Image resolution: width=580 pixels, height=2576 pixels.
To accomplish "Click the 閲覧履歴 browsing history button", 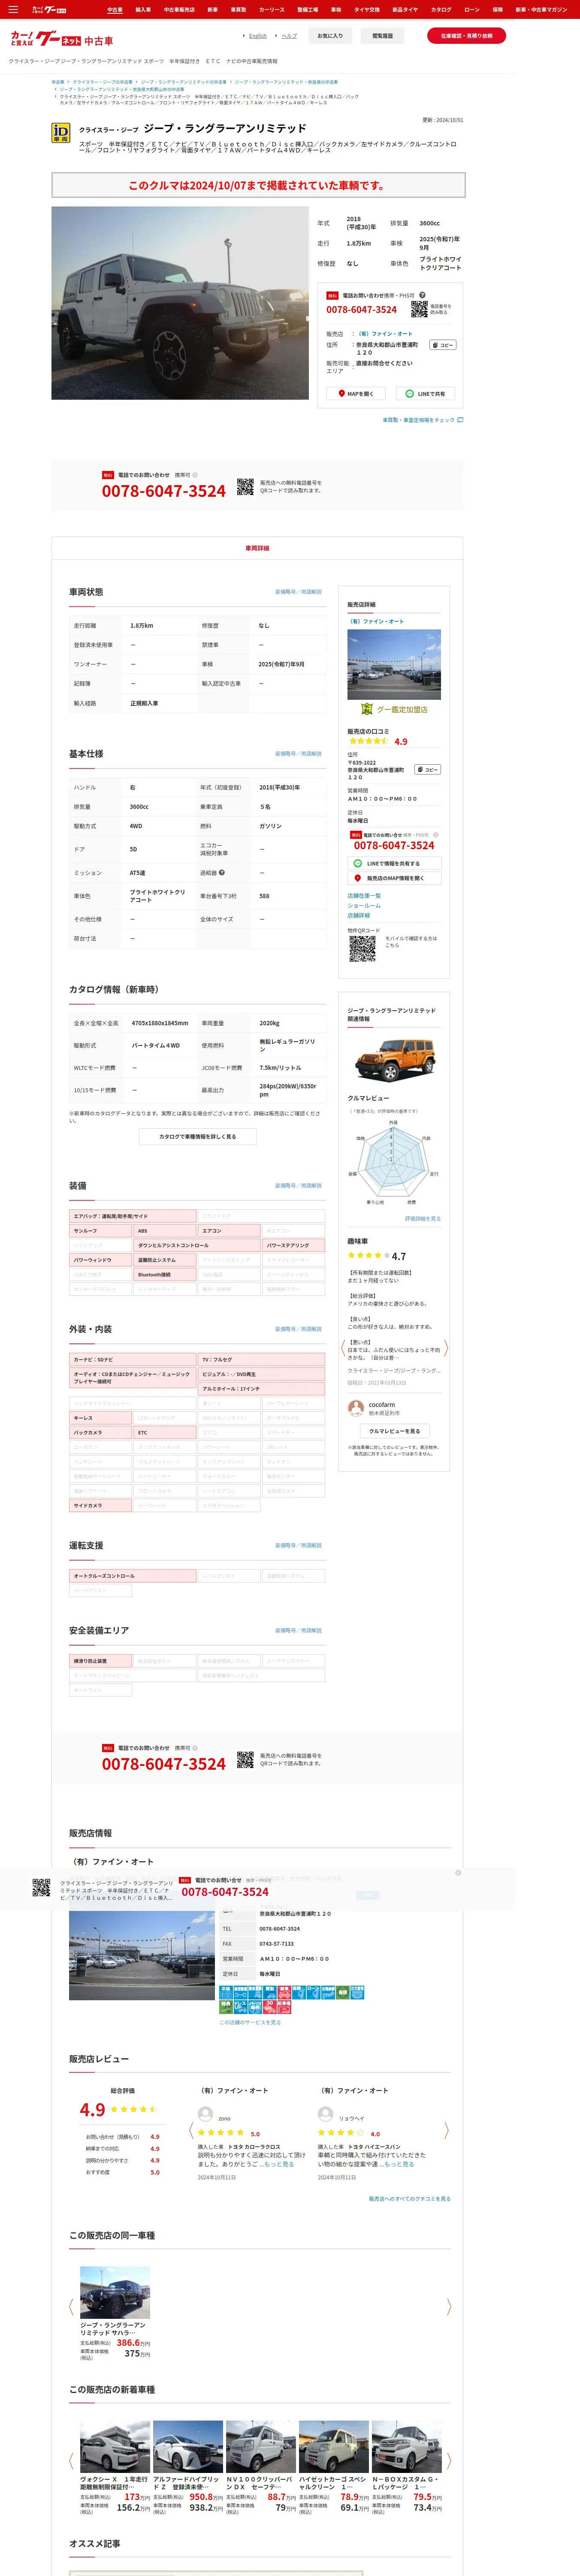I will (382, 36).
